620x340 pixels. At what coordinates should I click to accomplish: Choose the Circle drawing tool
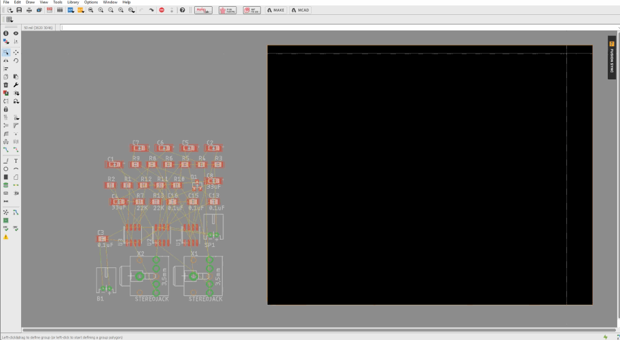(5, 169)
